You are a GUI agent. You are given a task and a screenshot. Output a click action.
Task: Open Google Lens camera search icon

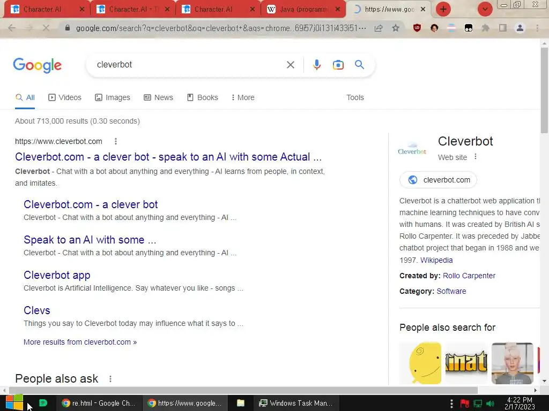click(x=338, y=65)
